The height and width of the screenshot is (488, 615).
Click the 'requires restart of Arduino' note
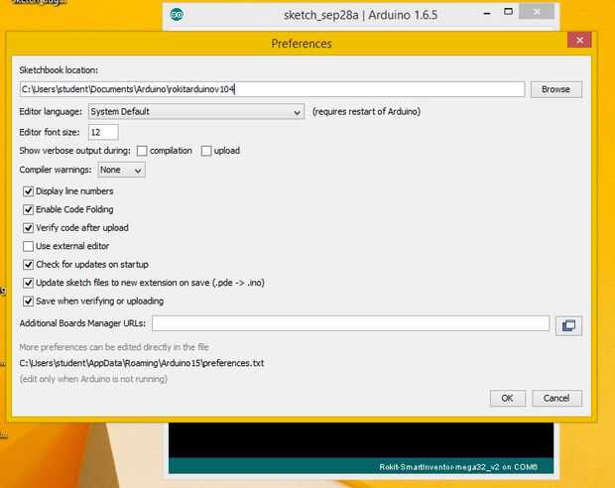point(366,112)
